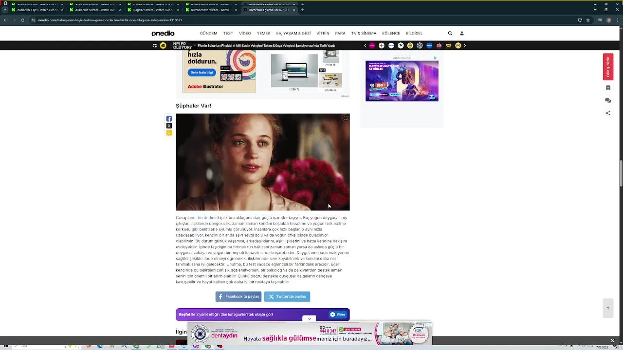Select the pink brand icon in carousel
623x350 pixels.
coord(372,46)
